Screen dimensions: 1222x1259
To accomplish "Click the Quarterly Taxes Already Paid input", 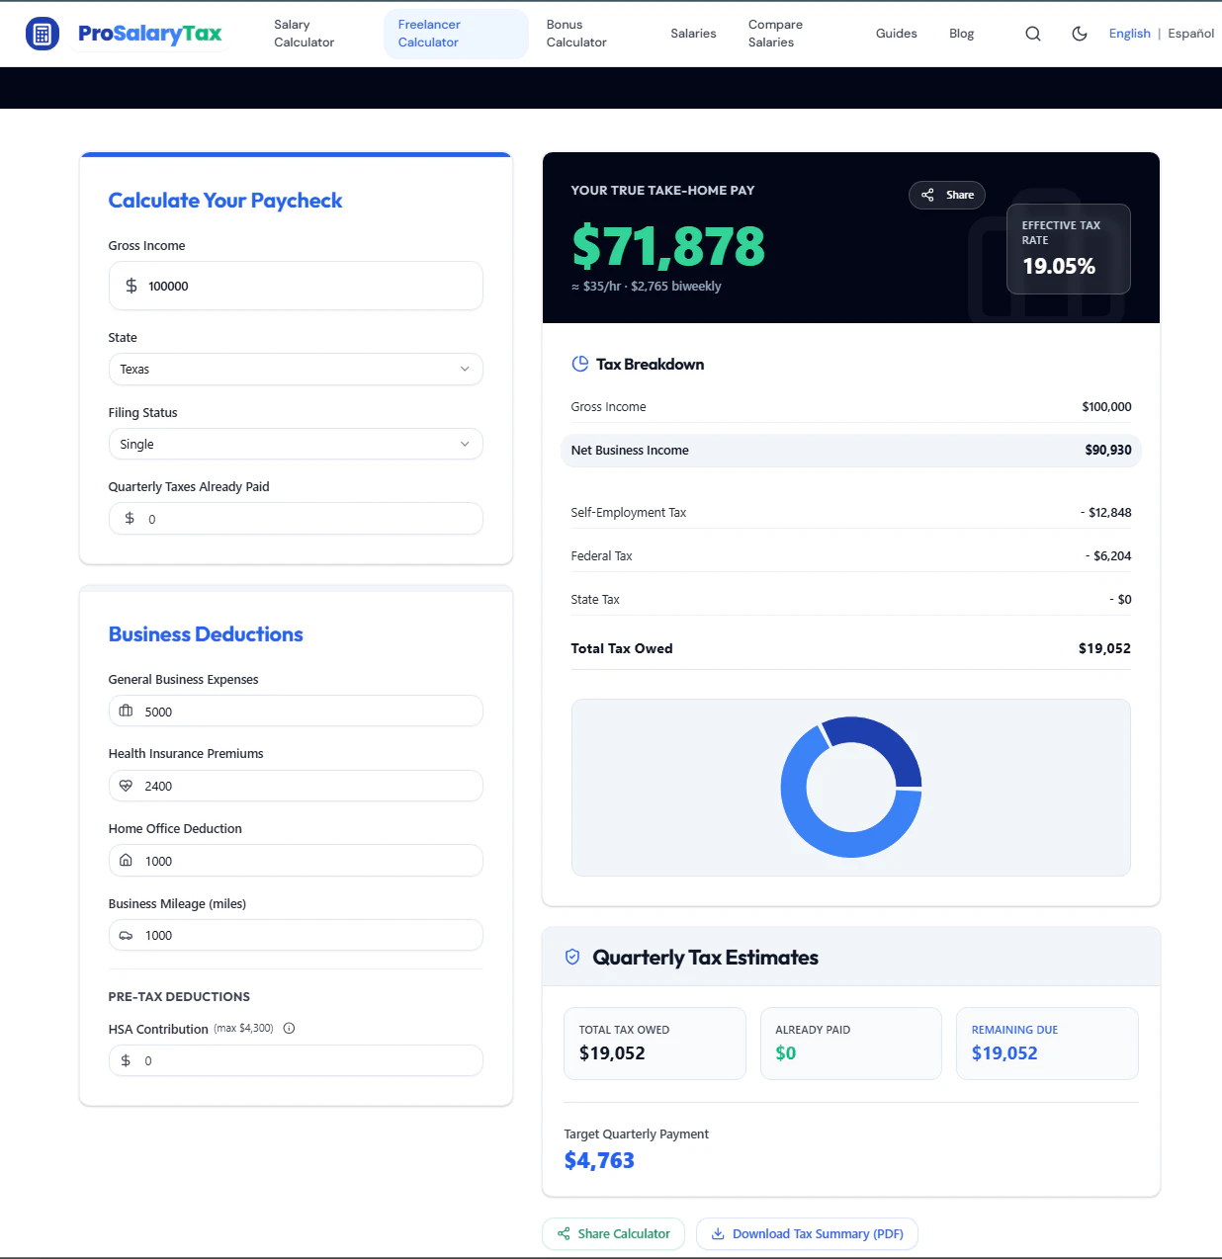I will click(x=296, y=518).
